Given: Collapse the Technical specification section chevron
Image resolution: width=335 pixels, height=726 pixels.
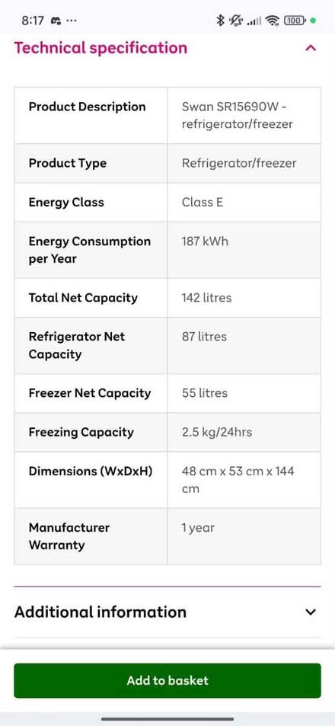Looking at the screenshot, I should 311,48.
